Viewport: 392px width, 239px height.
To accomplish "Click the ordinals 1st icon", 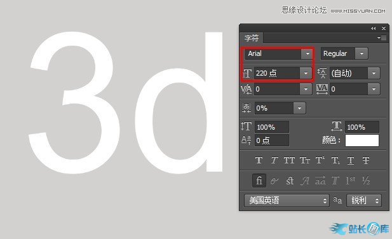I will tap(351, 181).
